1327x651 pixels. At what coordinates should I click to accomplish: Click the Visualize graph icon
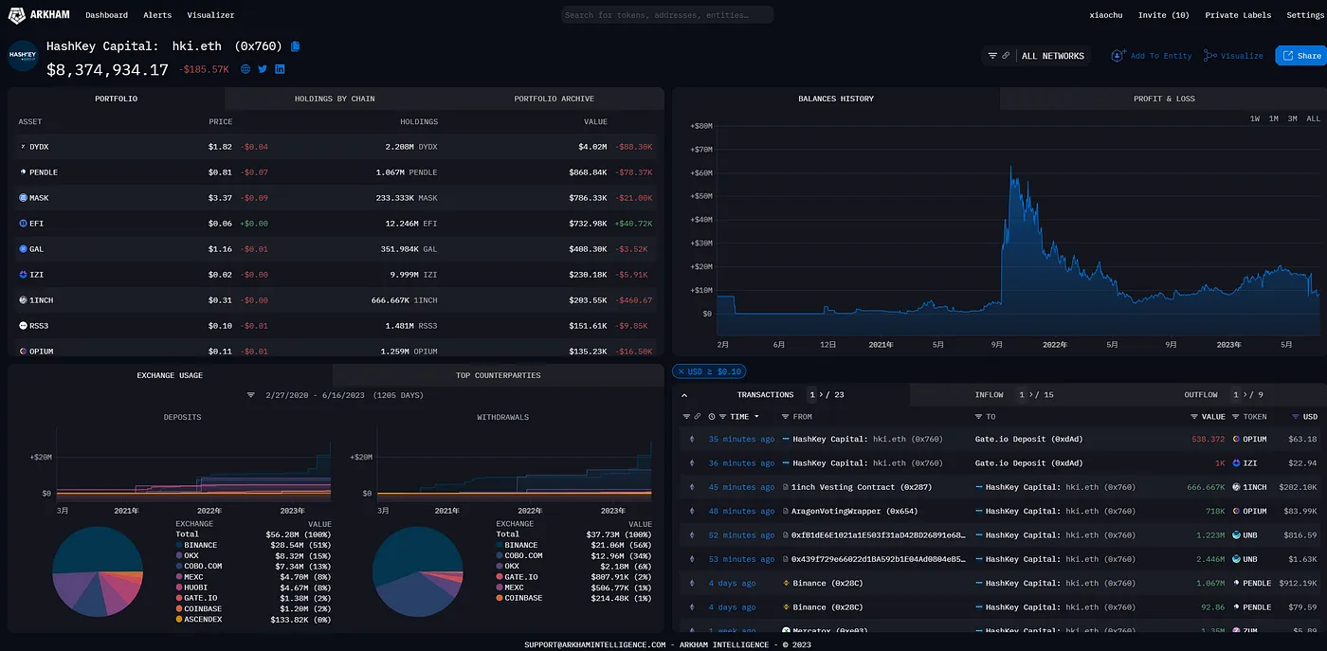[x=1209, y=56]
